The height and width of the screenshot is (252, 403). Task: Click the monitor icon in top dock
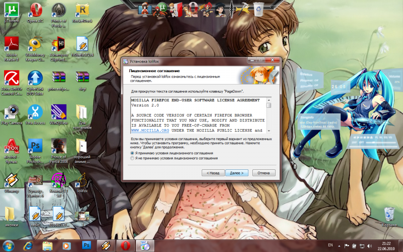pos(145,10)
